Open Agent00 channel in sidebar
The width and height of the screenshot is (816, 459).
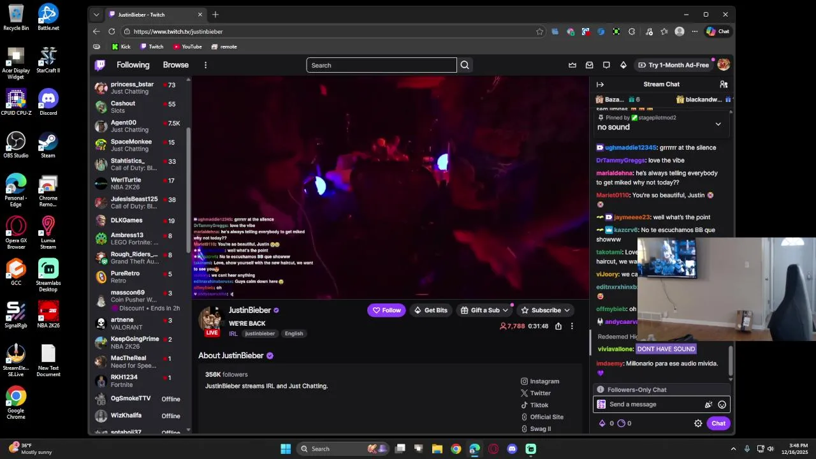pos(139,126)
